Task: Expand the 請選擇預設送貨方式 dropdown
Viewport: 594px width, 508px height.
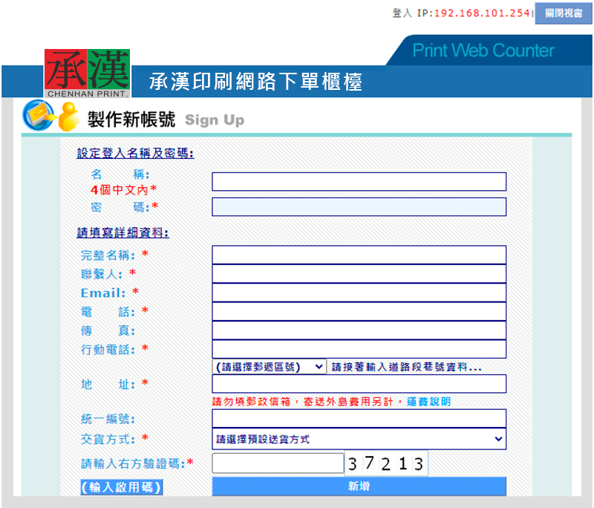Action: click(x=359, y=439)
